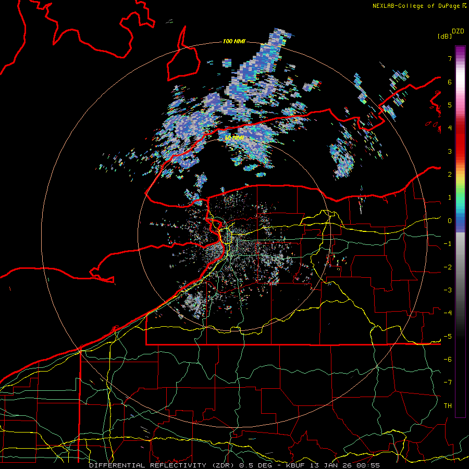Screen dimensions: 469x469
Task: Click the TH label below the scale
Action: [448, 406]
